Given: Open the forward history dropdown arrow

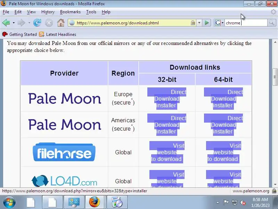Looking at the screenshot, I should 29,23.
